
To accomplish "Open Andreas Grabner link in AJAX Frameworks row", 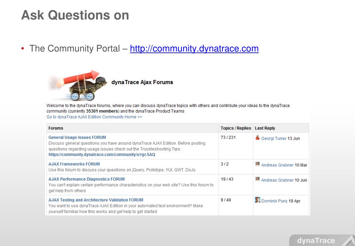I will (277, 165).
